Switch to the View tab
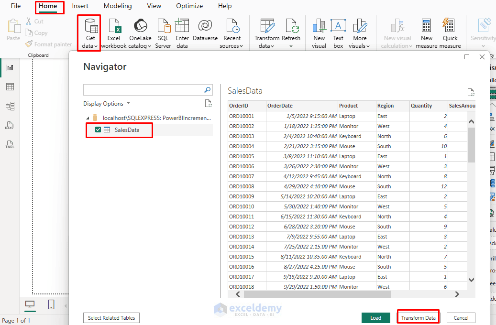Screen dimensions: 496x325 click(154, 6)
